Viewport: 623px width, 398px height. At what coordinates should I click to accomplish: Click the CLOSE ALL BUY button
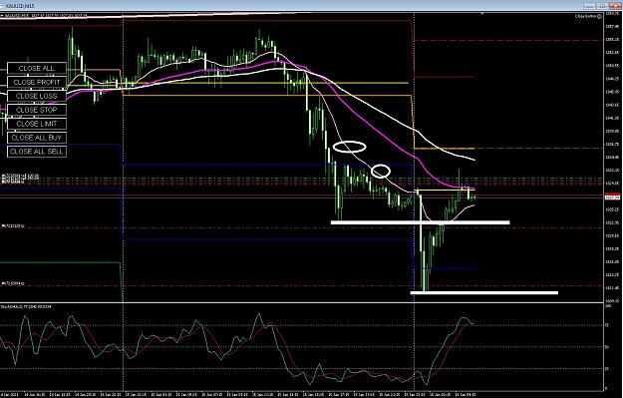click(37, 138)
